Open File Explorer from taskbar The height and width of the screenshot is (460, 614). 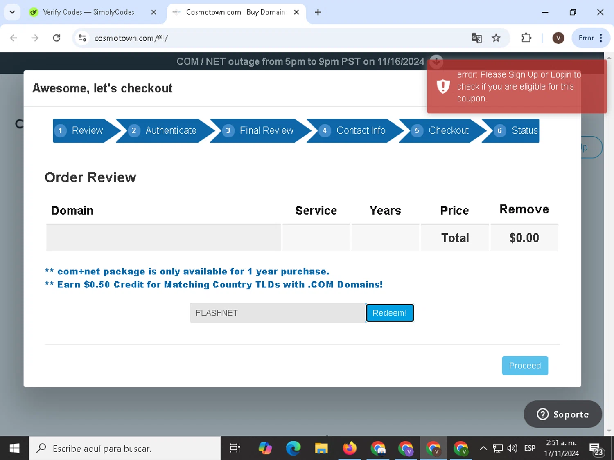pyautogui.click(x=321, y=449)
